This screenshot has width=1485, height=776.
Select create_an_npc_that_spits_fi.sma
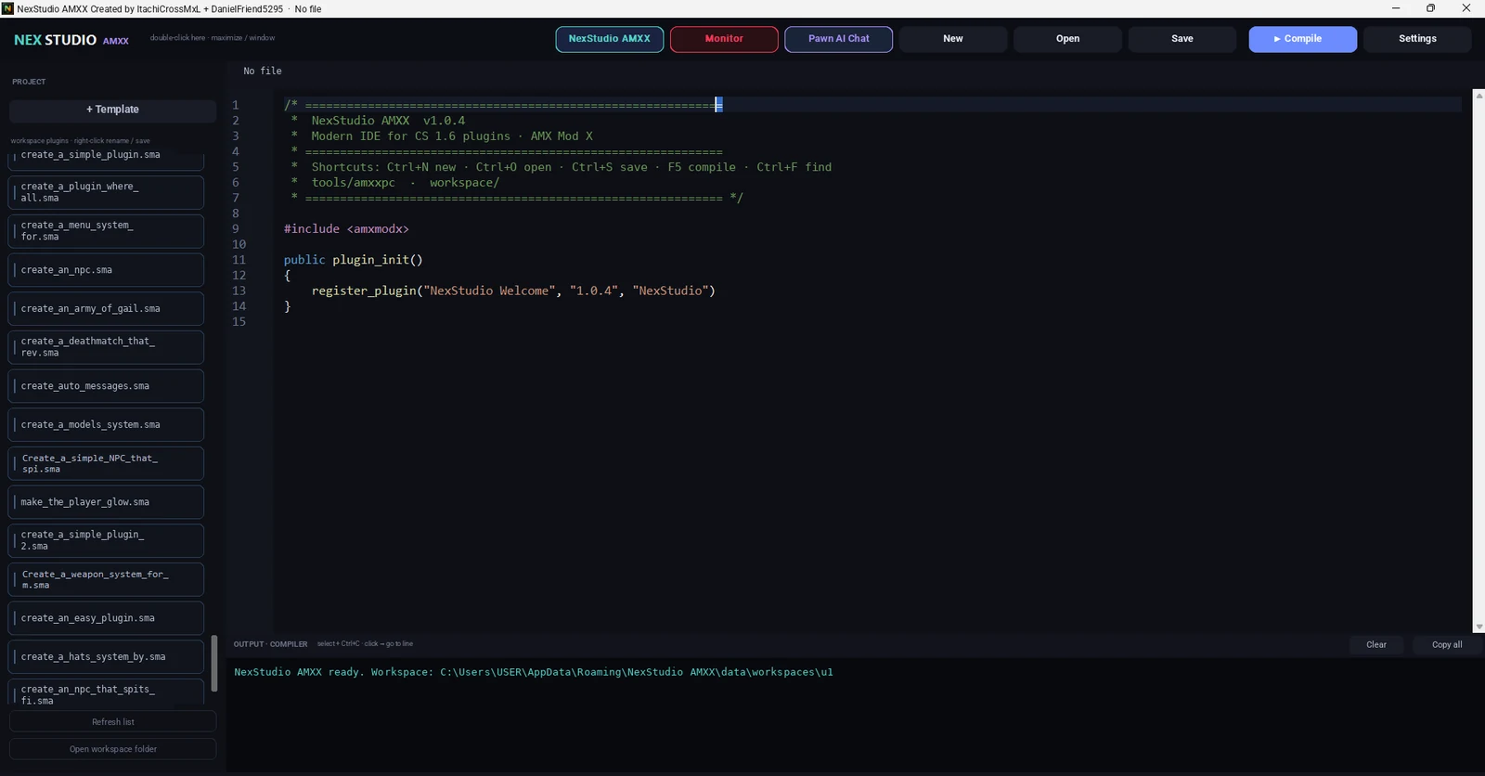click(106, 693)
